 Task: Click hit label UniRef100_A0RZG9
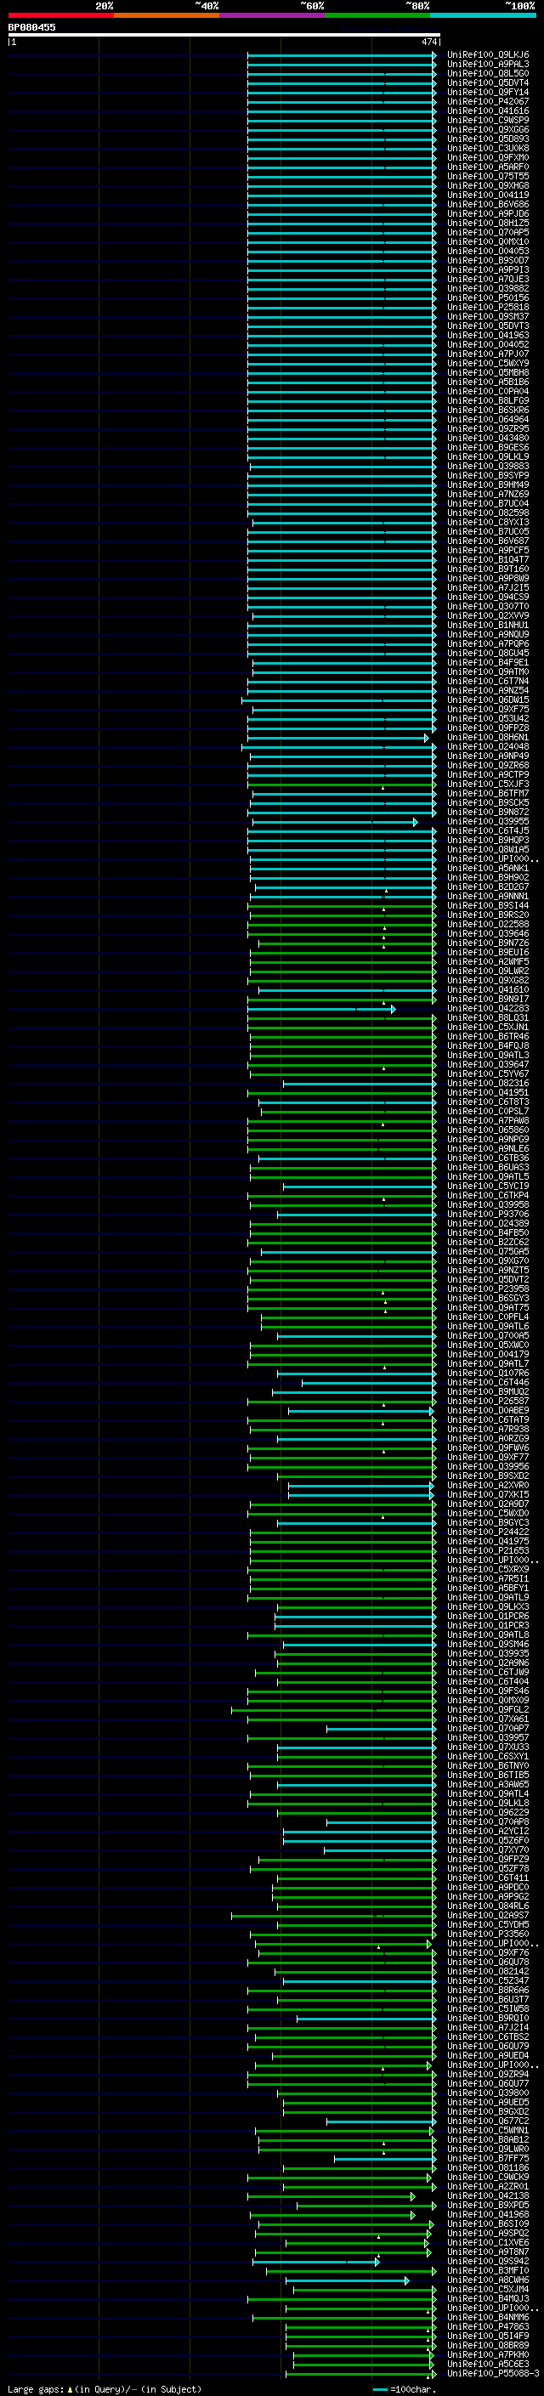click(488, 1438)
